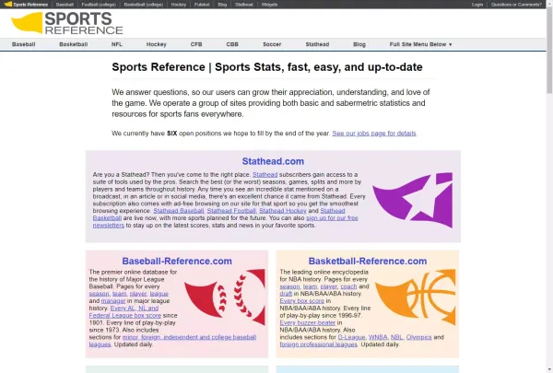Open Questions or Comments link
The image size is (553, 373).
[x=516, y=5]
